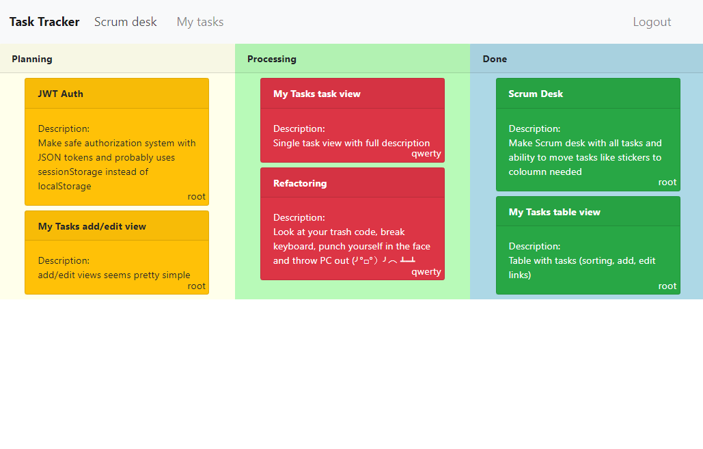Click the Task Tracker brand link

[44, 22]
